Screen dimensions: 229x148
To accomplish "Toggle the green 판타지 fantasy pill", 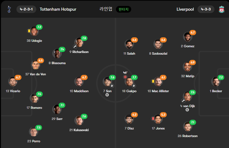I will pos(123,9).
